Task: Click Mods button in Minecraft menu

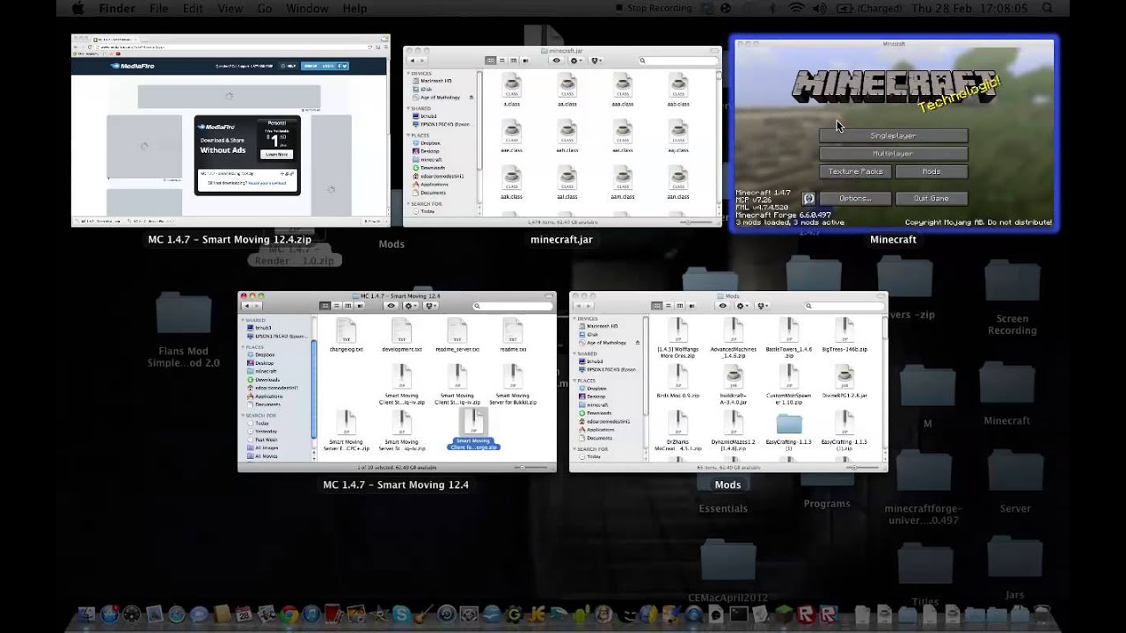Action: (932, 172)
